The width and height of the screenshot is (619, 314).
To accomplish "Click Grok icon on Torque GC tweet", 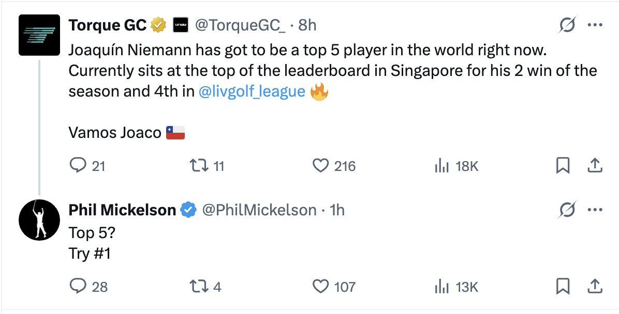I will point(568,25).
